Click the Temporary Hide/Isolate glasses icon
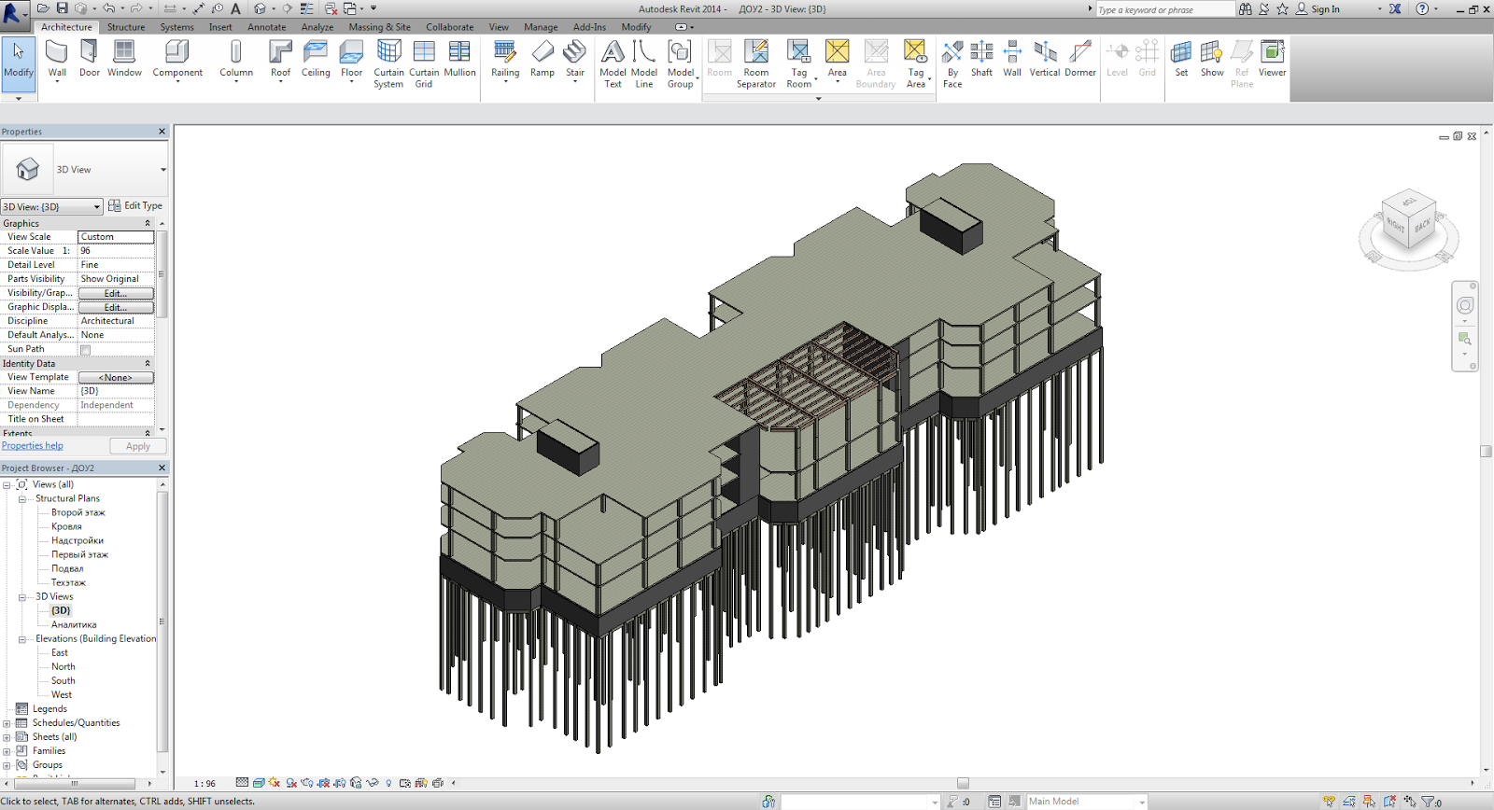 pyautogui.click(x=372, y=783)
